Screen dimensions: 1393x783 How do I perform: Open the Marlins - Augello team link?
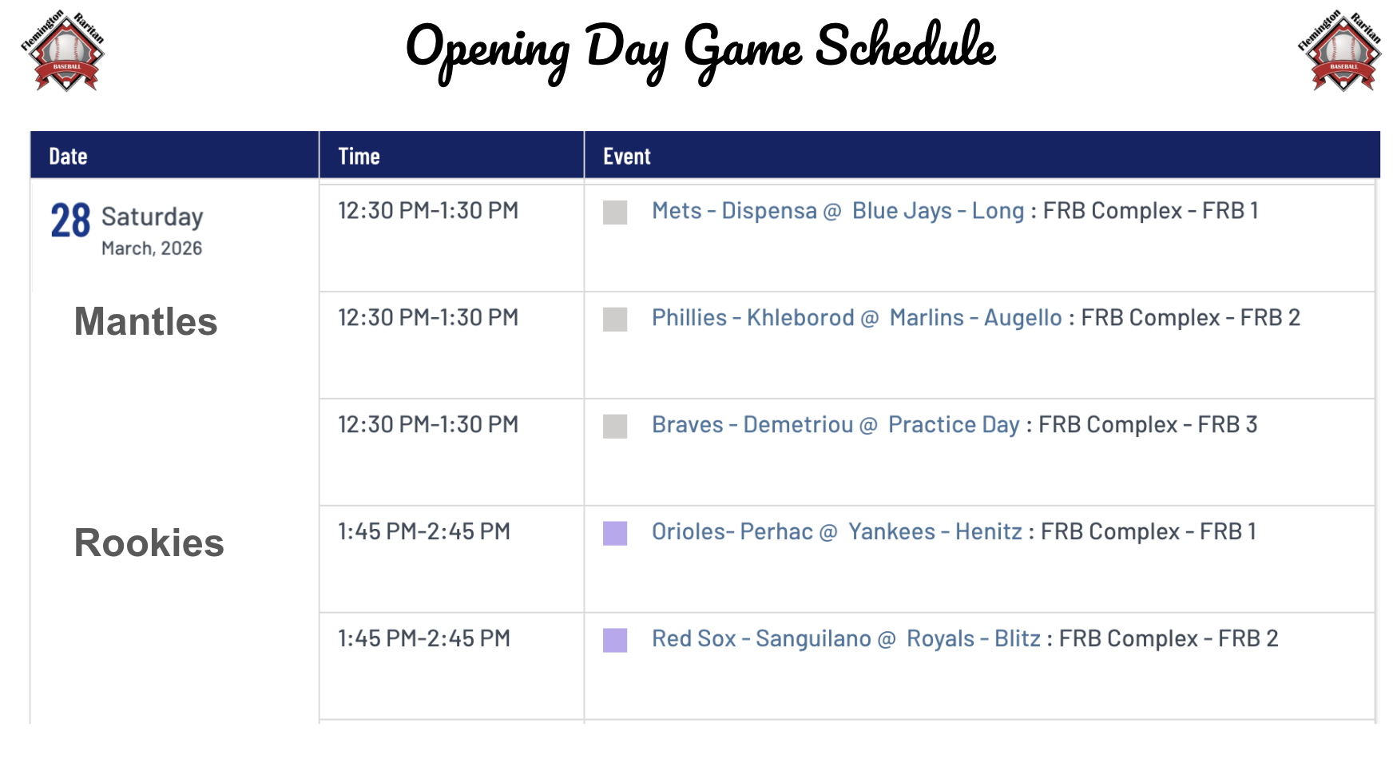pyautogui.click(x=975, y=318)
